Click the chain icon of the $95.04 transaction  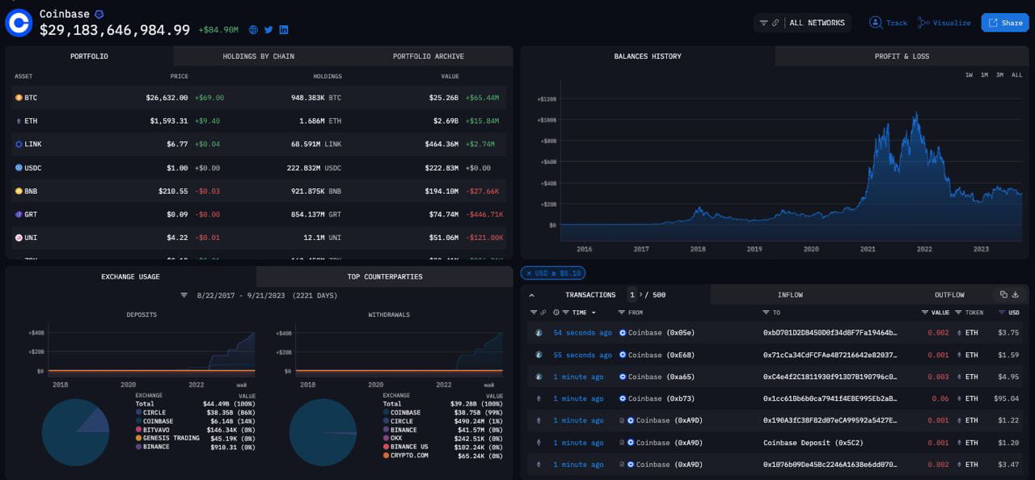(539, 398)
